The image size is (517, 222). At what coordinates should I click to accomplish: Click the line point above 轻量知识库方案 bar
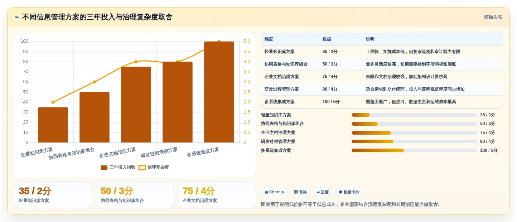[53, 102]
